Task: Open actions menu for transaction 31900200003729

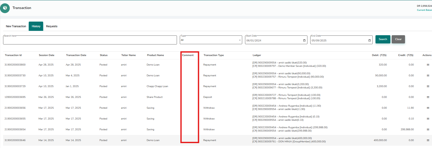Action: tap(428, 86)
